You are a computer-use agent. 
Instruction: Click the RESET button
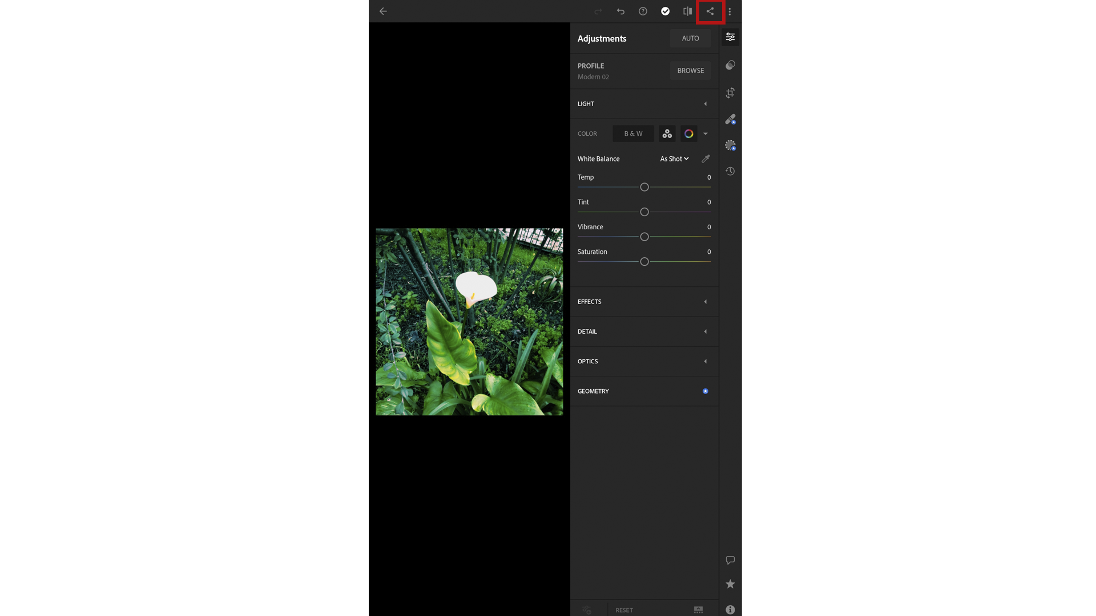click(624, 610)
